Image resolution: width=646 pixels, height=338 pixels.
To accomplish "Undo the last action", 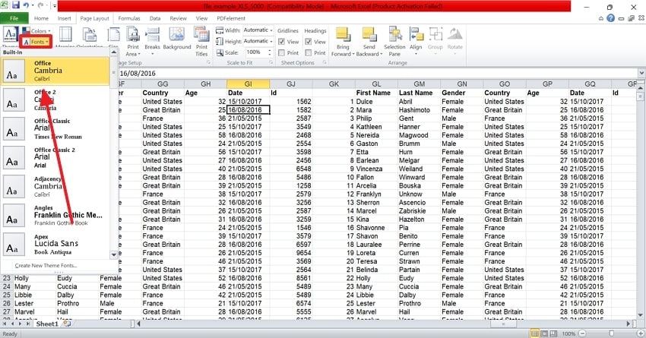I will 27,5.
